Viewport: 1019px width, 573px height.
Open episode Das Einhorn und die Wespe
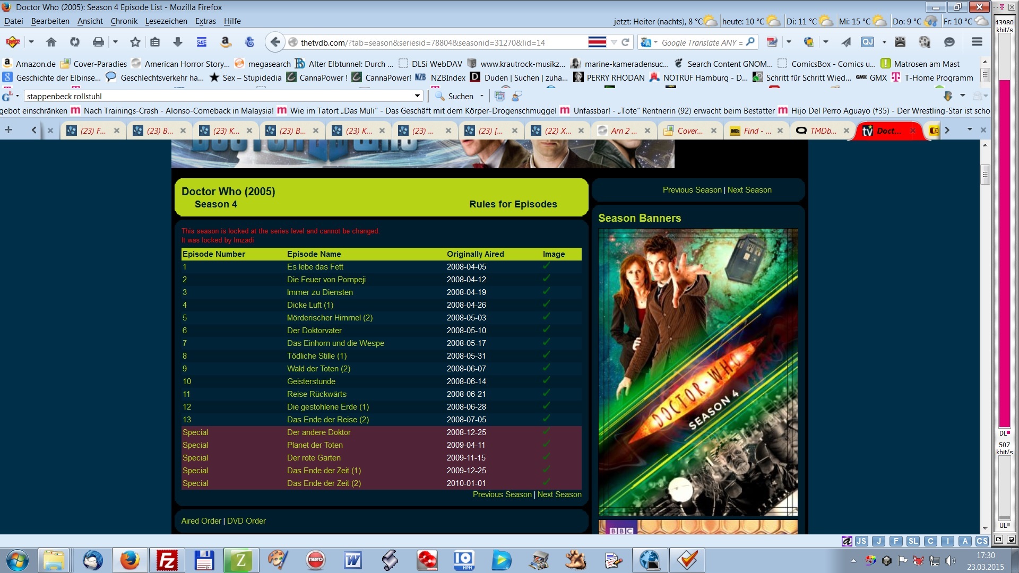coord(335,343)
